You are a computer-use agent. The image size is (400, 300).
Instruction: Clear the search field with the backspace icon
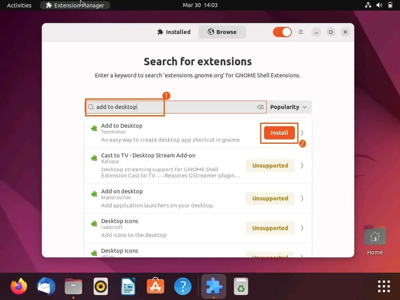coord(260,107)
